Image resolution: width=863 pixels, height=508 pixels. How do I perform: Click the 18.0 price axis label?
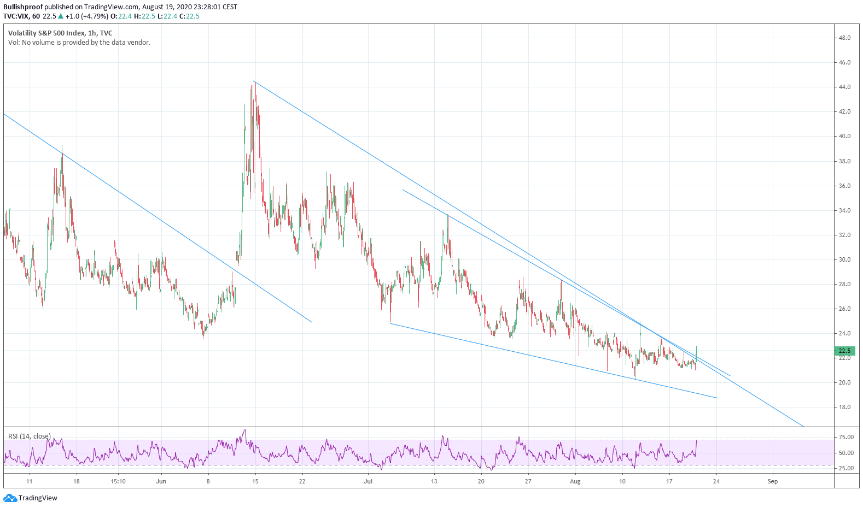(845, 407)
